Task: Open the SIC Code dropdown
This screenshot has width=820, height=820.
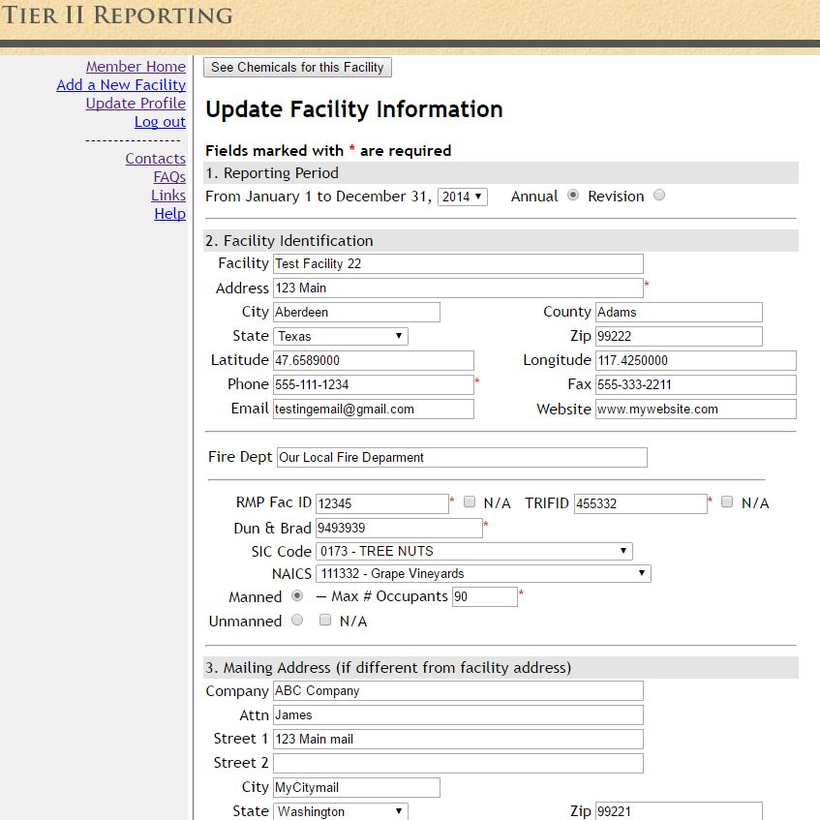Action: click(x=473, y=550)
